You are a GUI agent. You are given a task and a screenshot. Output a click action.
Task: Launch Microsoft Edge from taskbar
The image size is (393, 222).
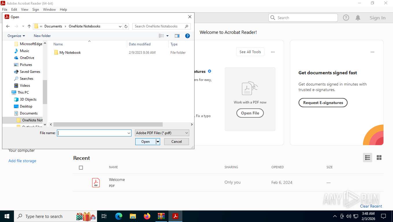pos(119,216)
